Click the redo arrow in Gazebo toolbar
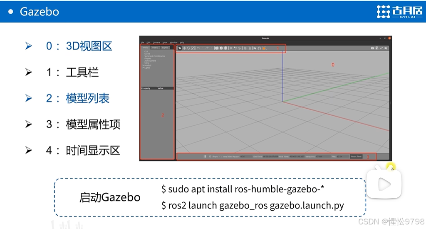The width and height of the screenshot is (426, 229). pos(207,48)
